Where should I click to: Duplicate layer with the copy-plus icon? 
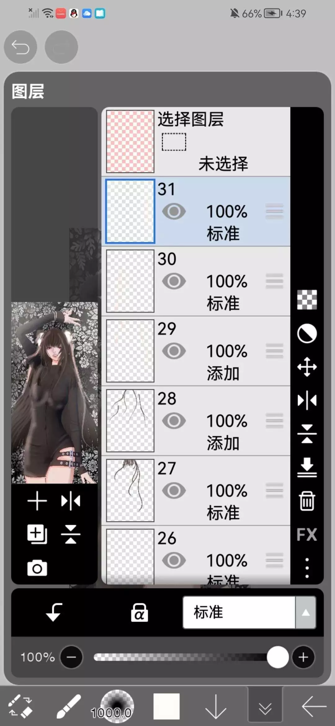coord(37,534)
